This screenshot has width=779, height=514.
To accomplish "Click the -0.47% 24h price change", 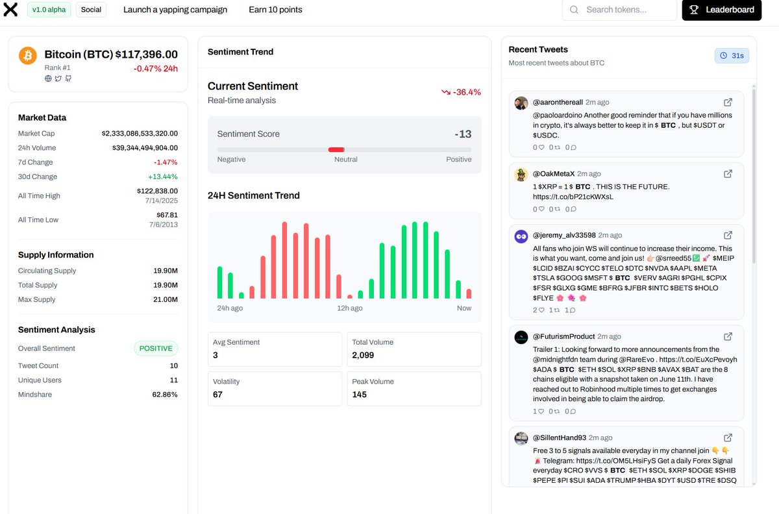I will click(156, 69).
